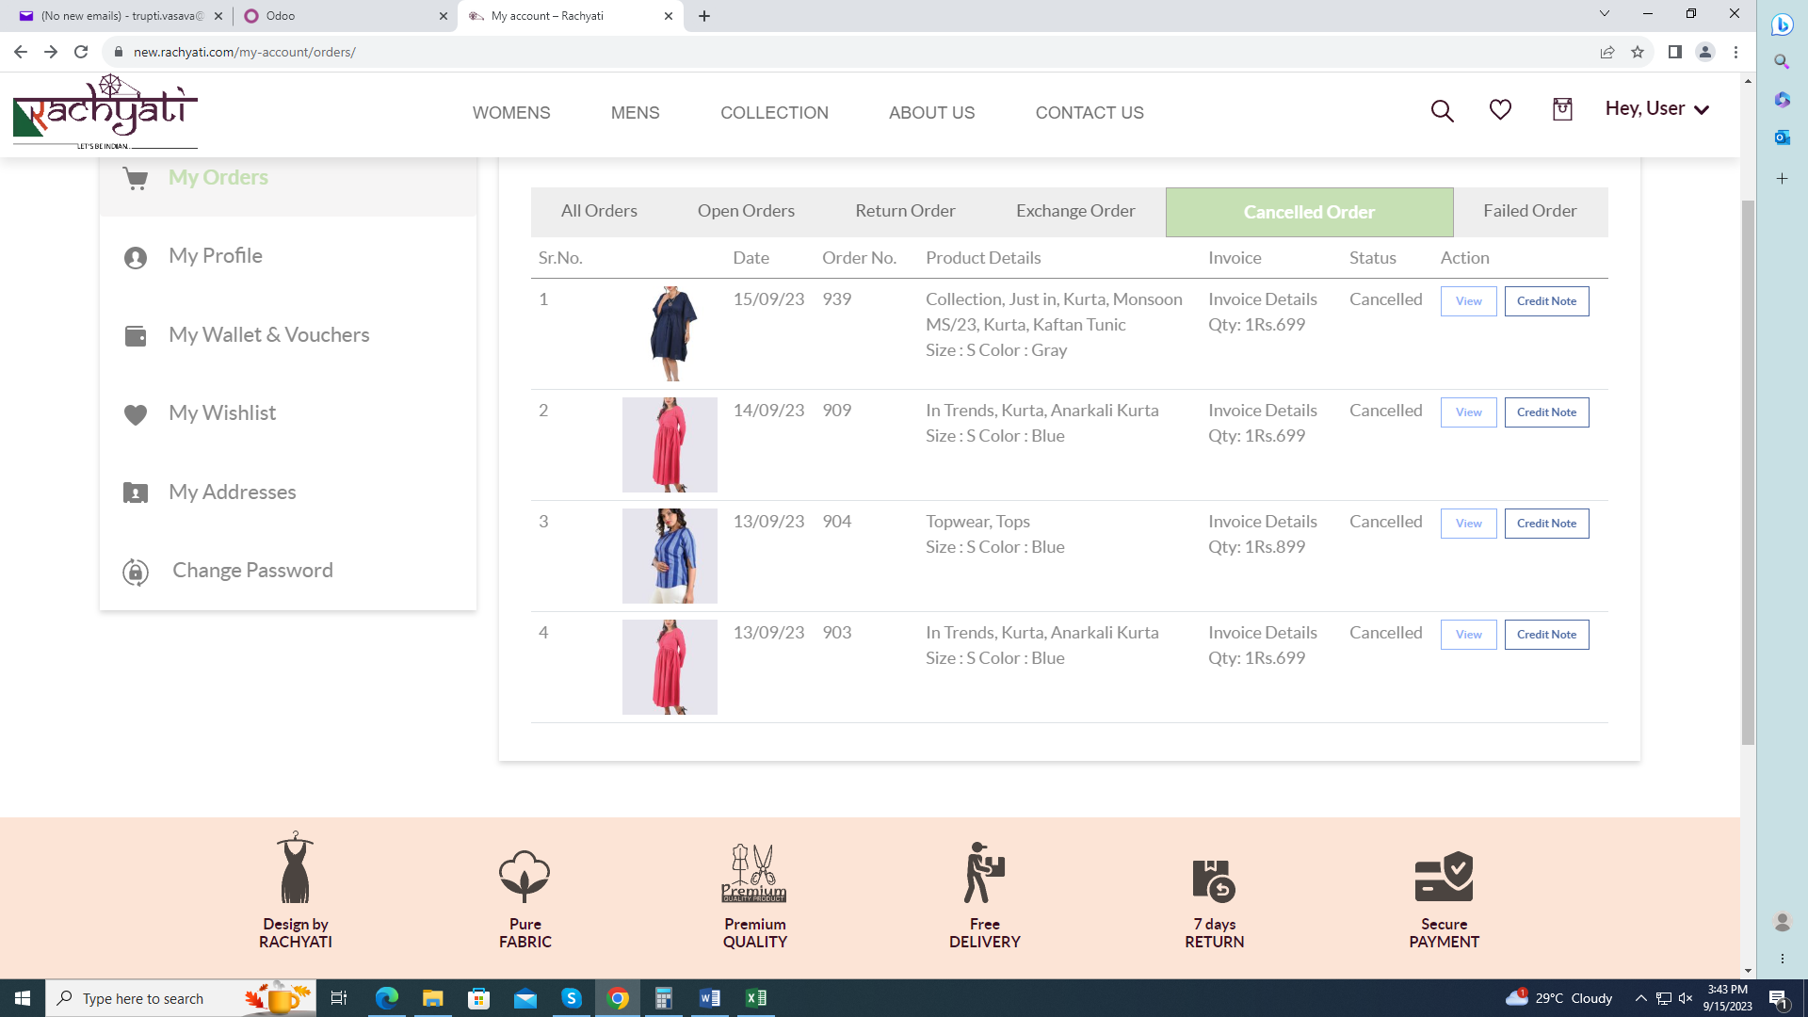Screen dimensions: 1808x1017
Task: Click the search magnifier icon in header
Action: click(x=1442, y=111)
